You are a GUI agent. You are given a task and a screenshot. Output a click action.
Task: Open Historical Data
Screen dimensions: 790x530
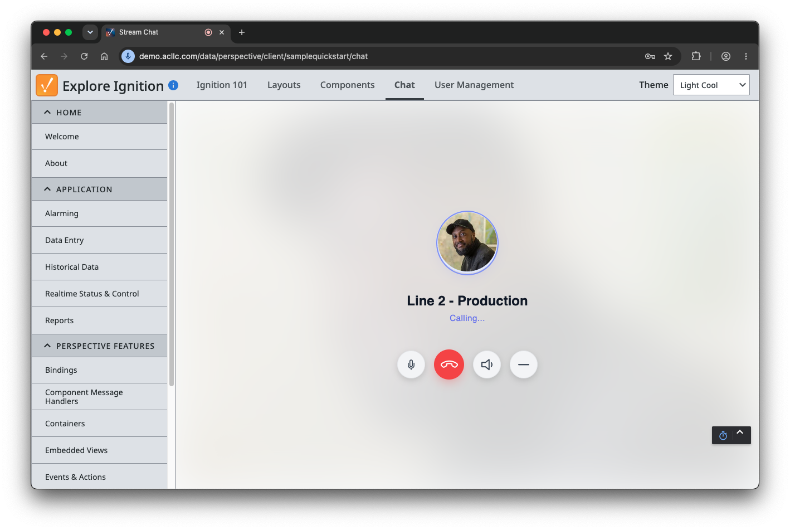coord(100,267)
